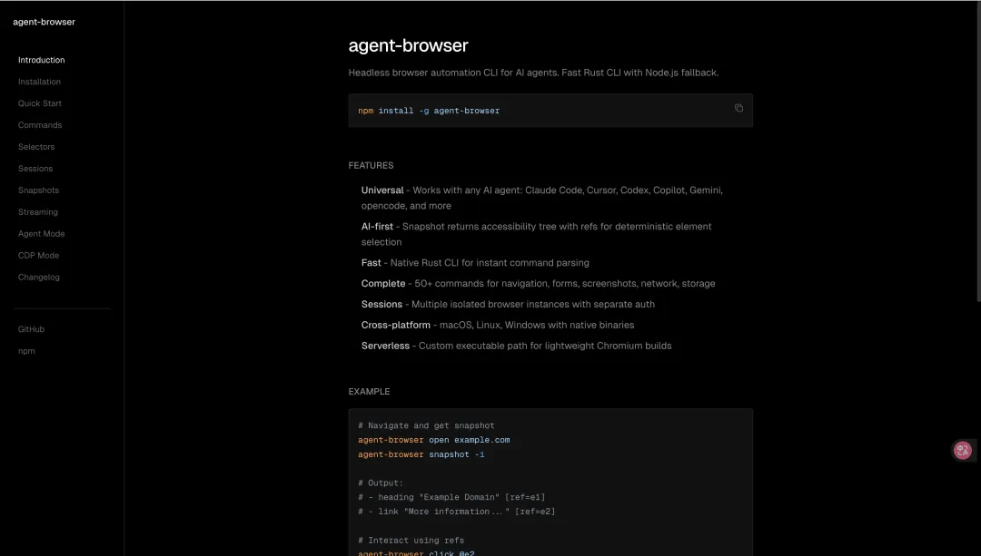Open the Quick Start section
Viewport: 981px width, 556px height.
point(40,103)
